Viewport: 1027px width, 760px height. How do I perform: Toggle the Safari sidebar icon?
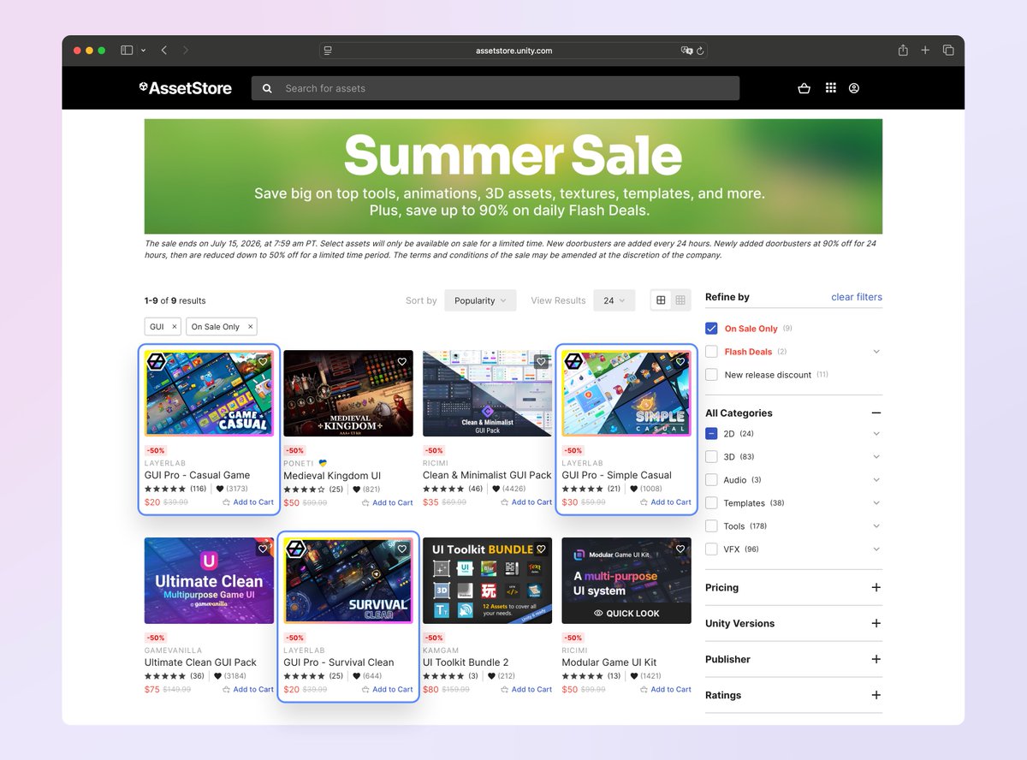point(127,50)
